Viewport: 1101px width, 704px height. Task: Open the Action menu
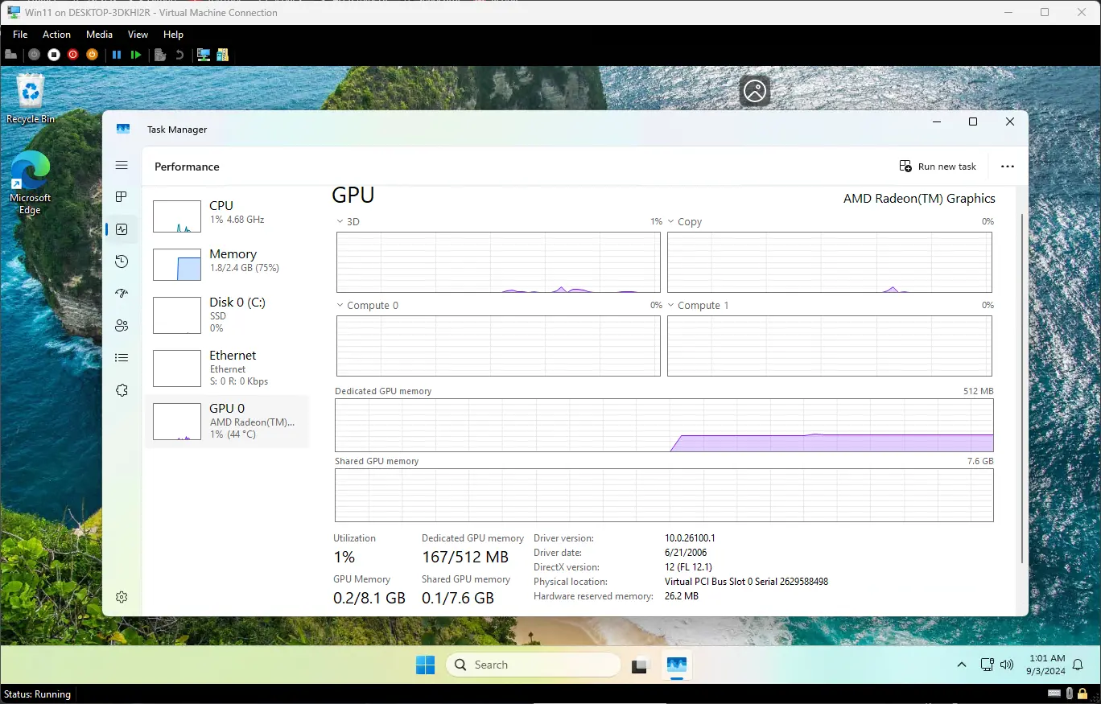[x=56, y=35]
